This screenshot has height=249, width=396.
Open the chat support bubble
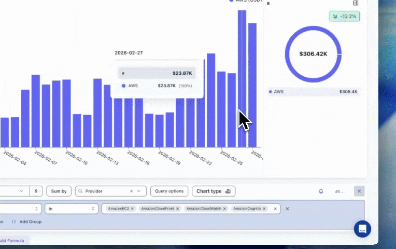pos(362,229)
